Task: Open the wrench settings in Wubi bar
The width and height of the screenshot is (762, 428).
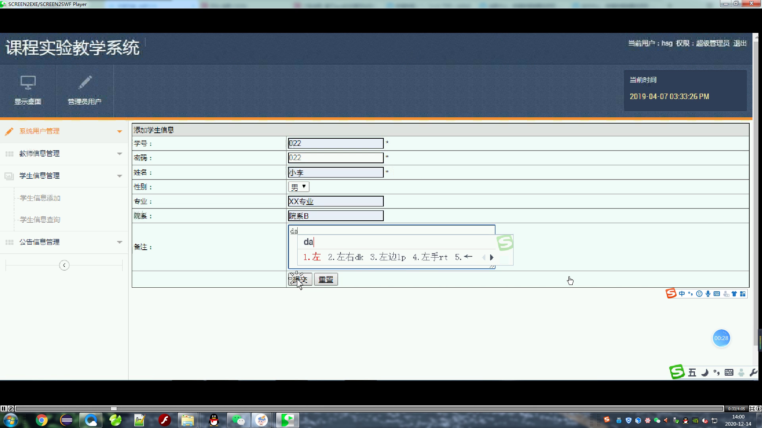Action: 753,373
